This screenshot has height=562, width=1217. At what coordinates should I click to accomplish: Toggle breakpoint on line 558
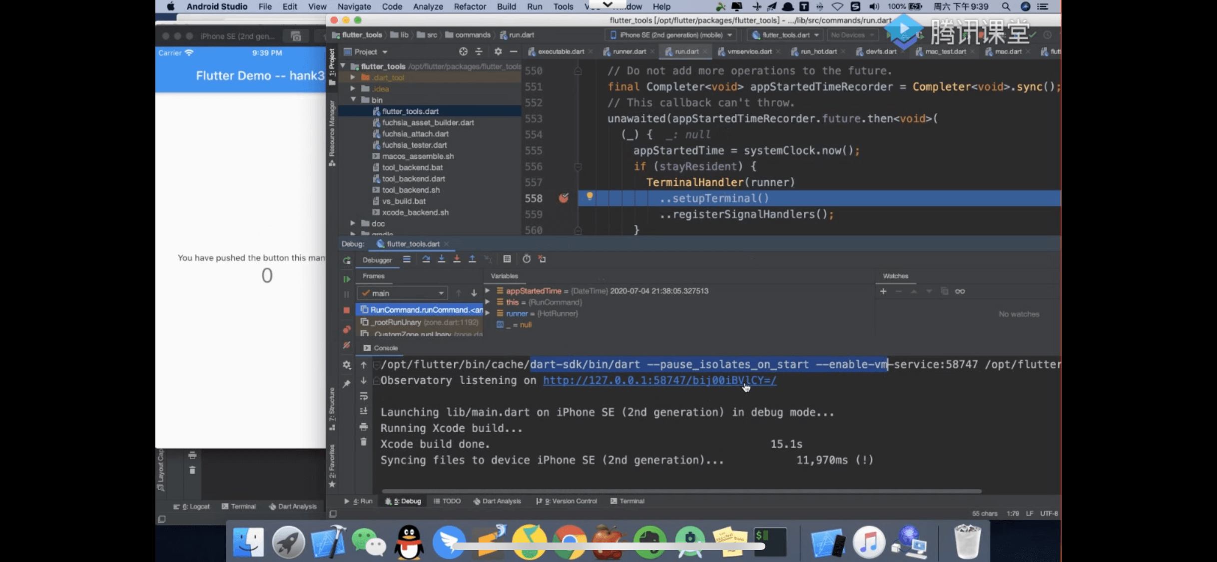click(564, 198)
